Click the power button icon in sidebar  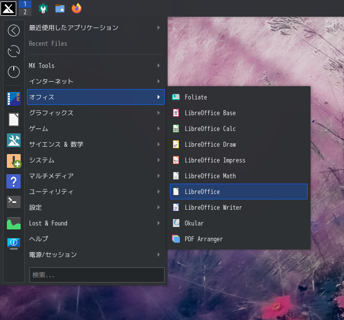[x=14, y=72]
